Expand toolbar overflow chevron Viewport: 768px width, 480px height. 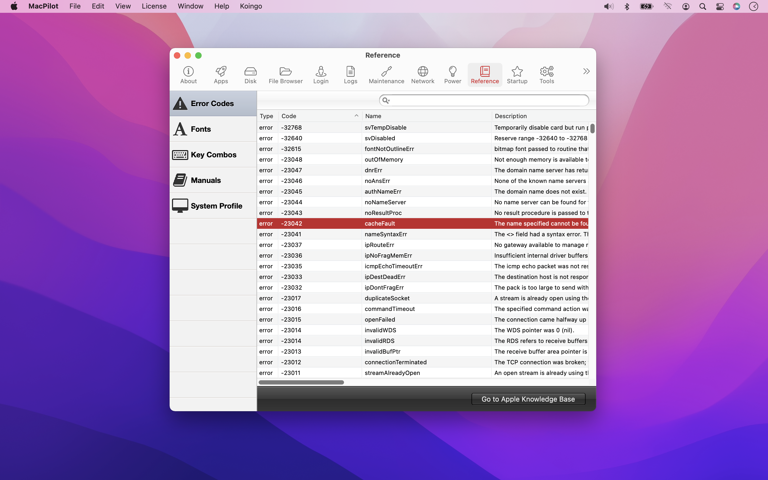click(586, 71)
